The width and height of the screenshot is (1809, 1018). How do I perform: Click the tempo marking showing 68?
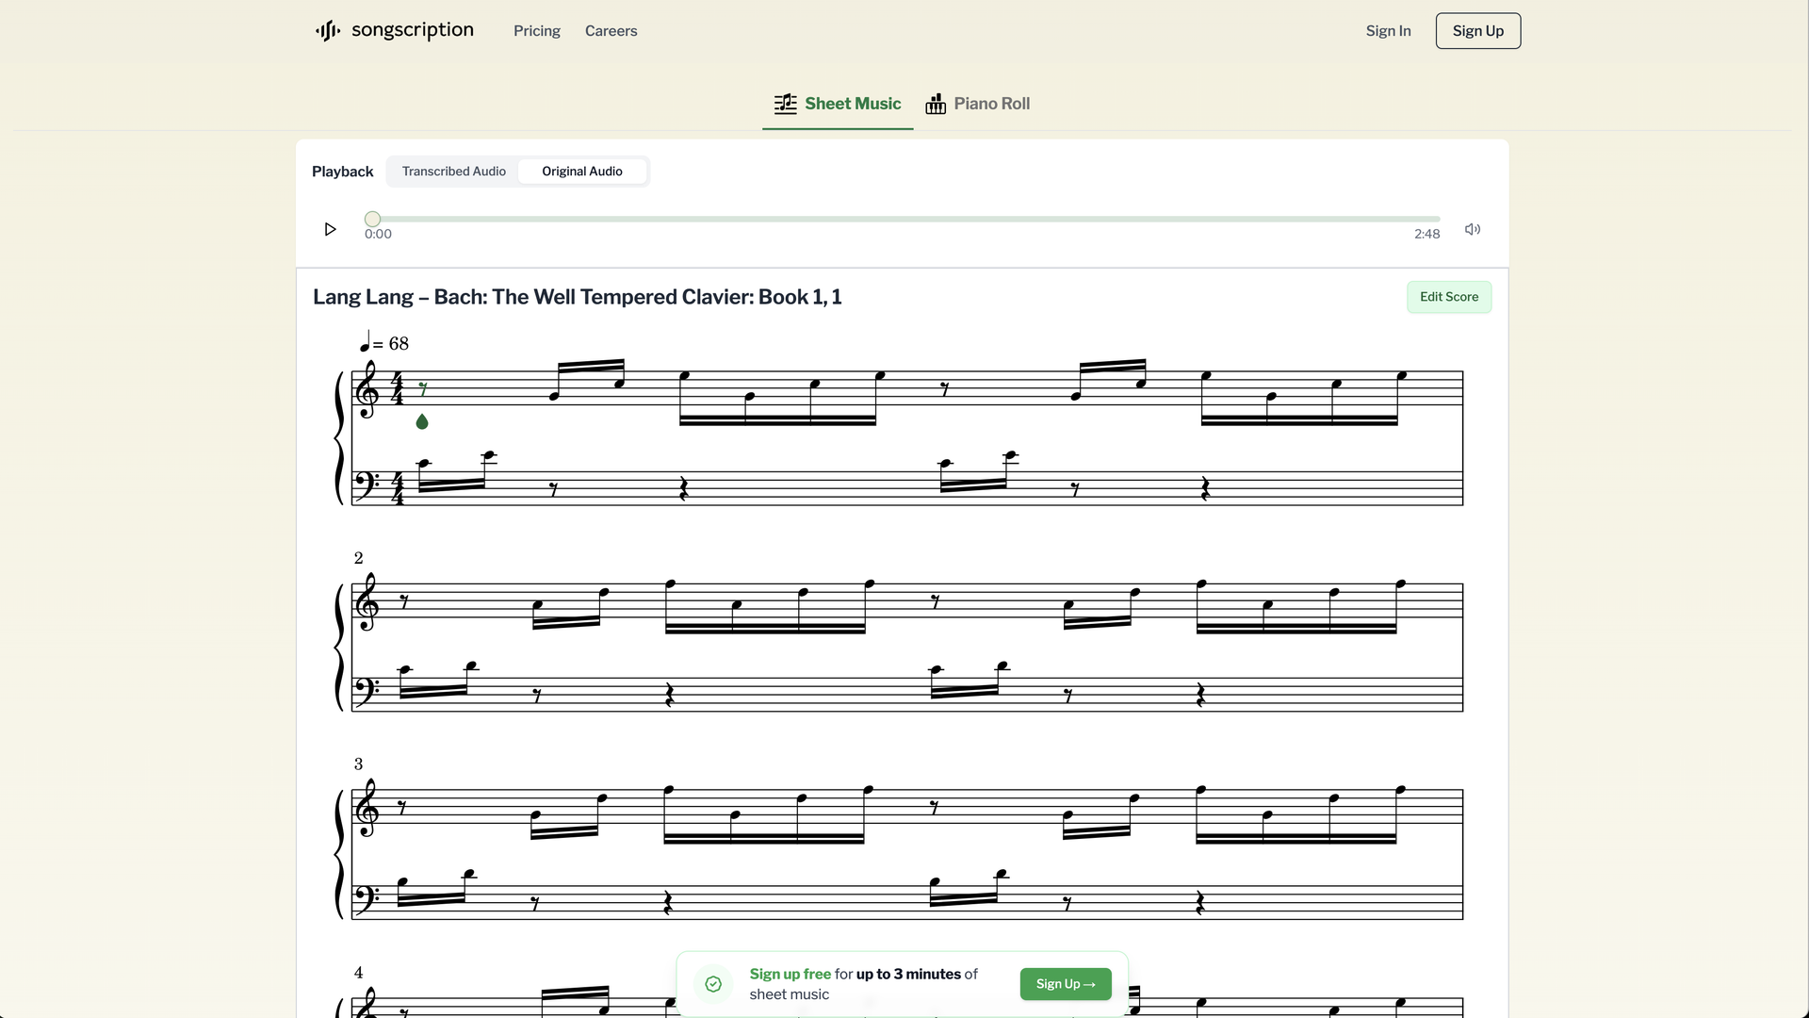pyautogui.click(x=384, y=343)
